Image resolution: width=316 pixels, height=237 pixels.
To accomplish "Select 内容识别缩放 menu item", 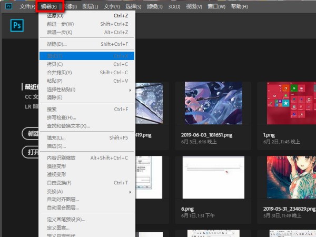I will click(x=61, y=157).
